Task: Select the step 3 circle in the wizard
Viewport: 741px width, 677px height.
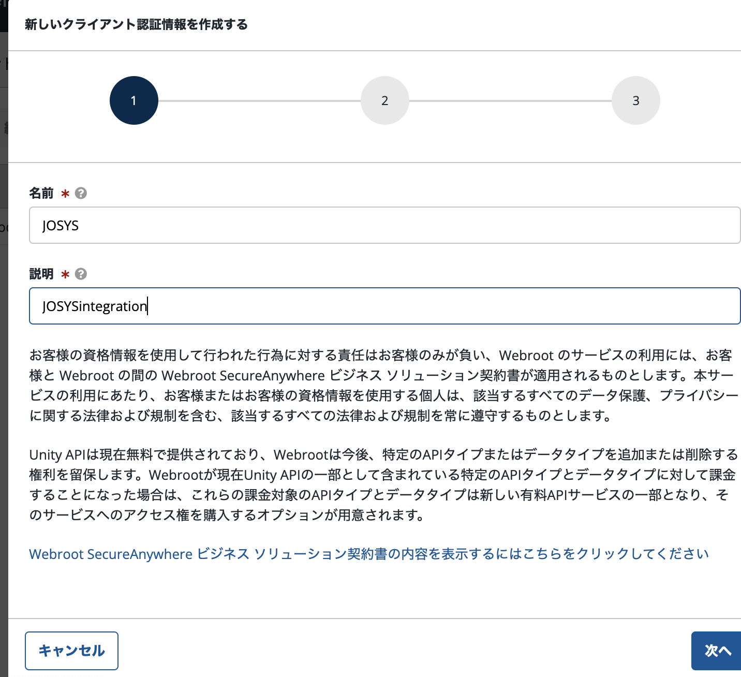Action: (635, 100)
